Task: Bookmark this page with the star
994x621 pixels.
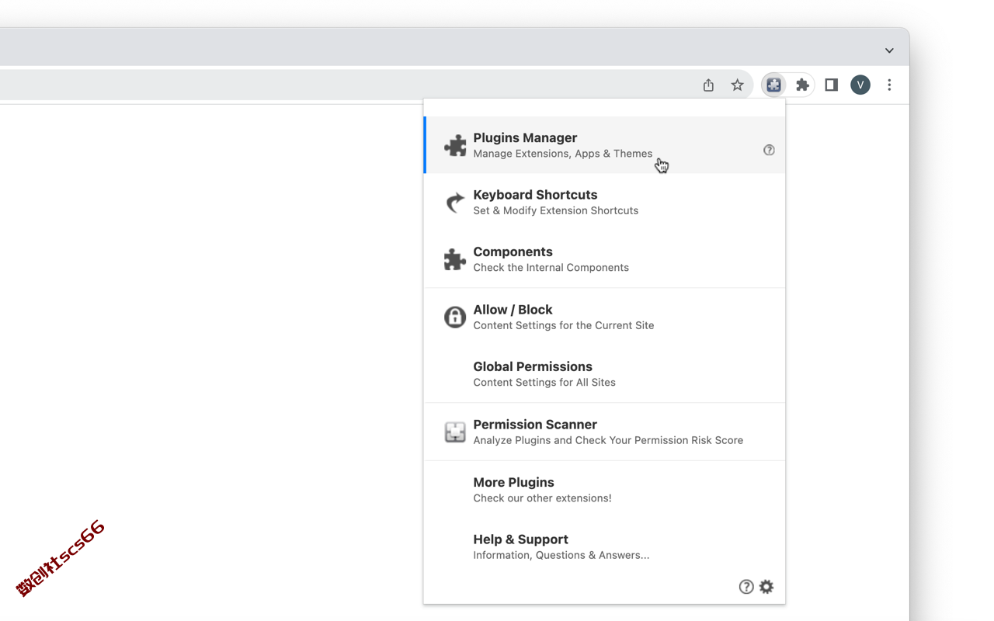Action: [x=738, y=85]
